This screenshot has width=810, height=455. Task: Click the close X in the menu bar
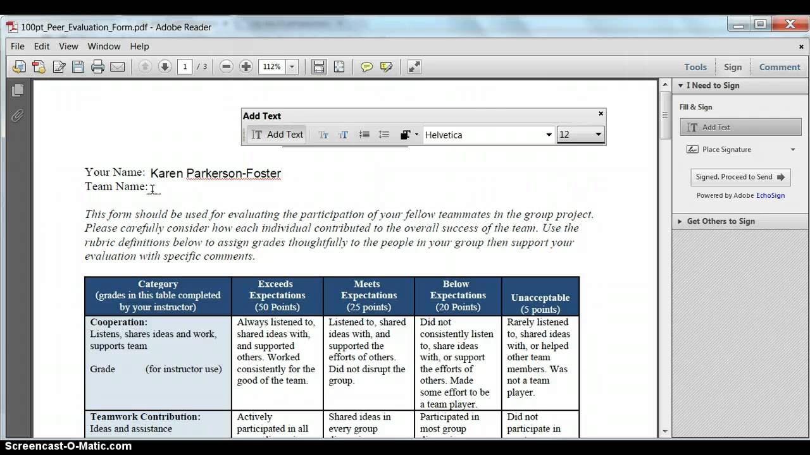pyautogui.click(x=801, y=46)
